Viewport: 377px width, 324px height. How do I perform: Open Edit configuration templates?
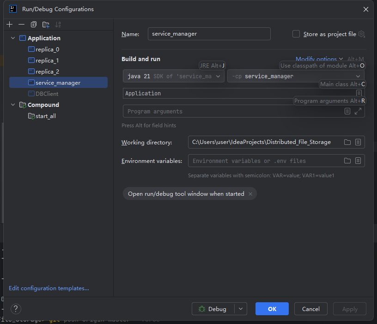49,288
